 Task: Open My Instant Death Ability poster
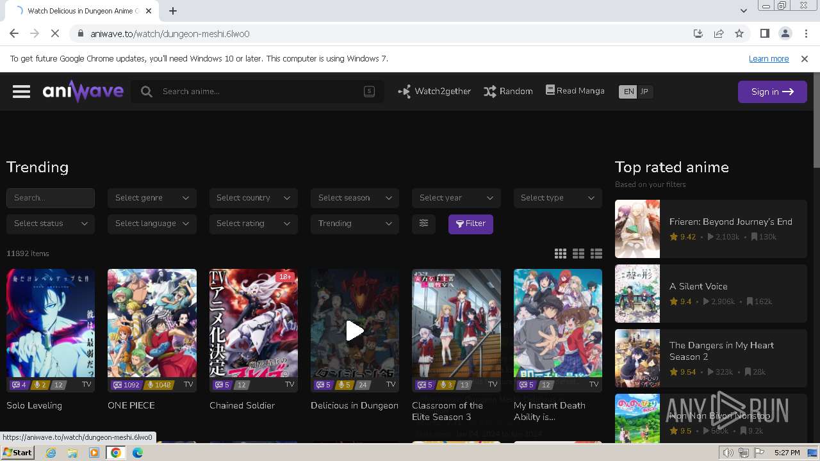pyautogui.click(x=557, y=330)
